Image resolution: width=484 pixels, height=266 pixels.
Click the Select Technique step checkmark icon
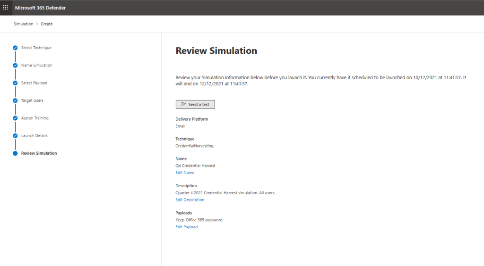16,48
